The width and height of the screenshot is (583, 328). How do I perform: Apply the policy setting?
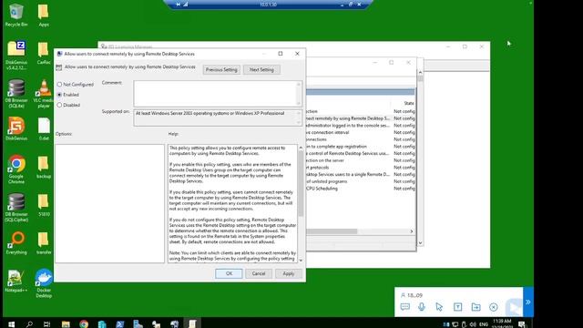pyautogui.click(x=289, y=273)
